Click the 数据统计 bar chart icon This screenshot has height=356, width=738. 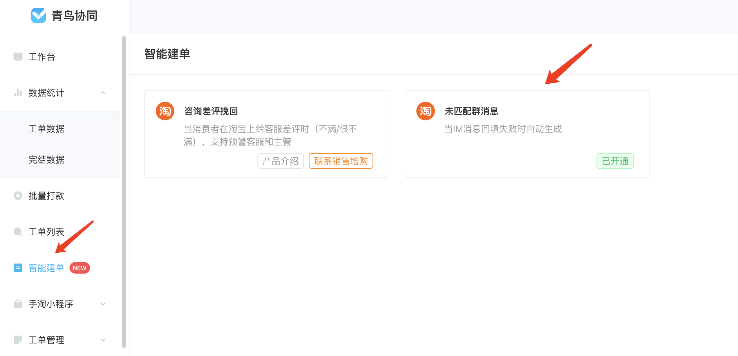tap(18, 93)
